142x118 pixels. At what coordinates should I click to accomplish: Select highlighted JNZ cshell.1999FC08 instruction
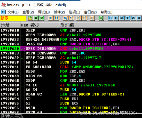(82, 49)
